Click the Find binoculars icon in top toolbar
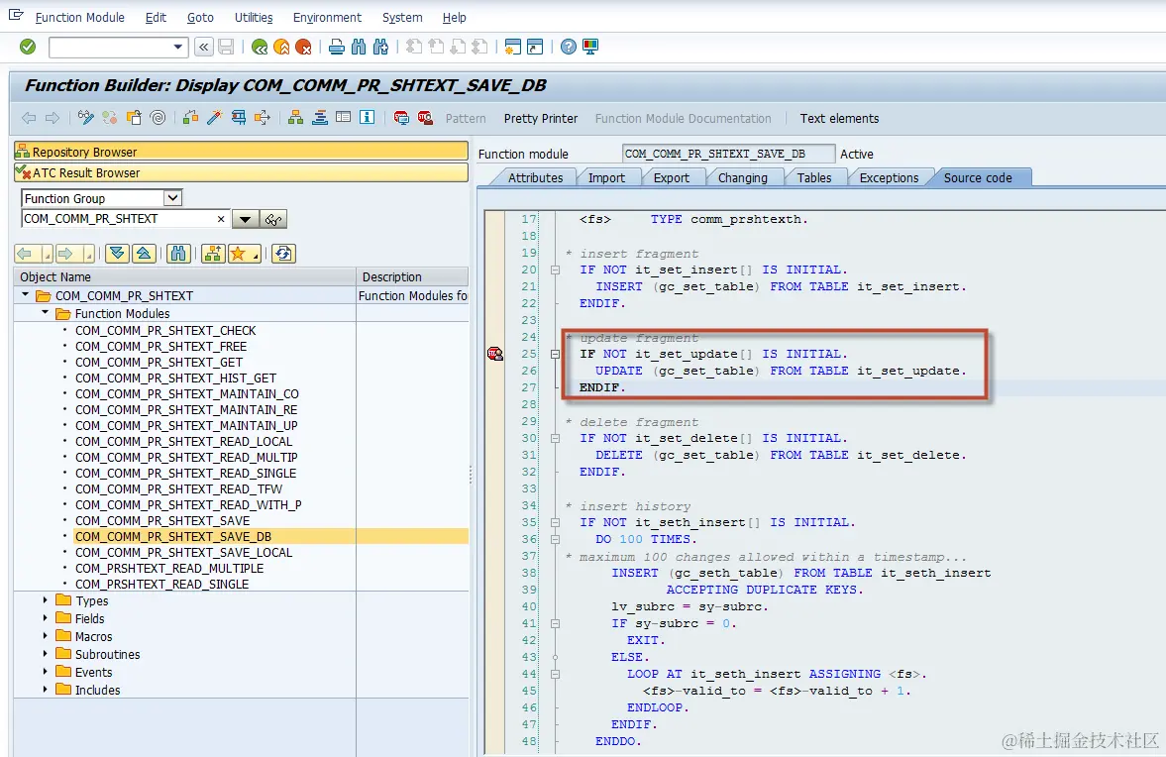Image resolution: width=1166 pixels, height=757 pixels. coord(358,47)
